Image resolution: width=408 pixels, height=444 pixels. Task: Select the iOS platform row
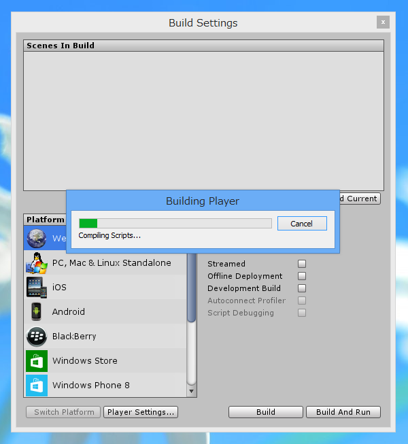(x=105, y=288)
